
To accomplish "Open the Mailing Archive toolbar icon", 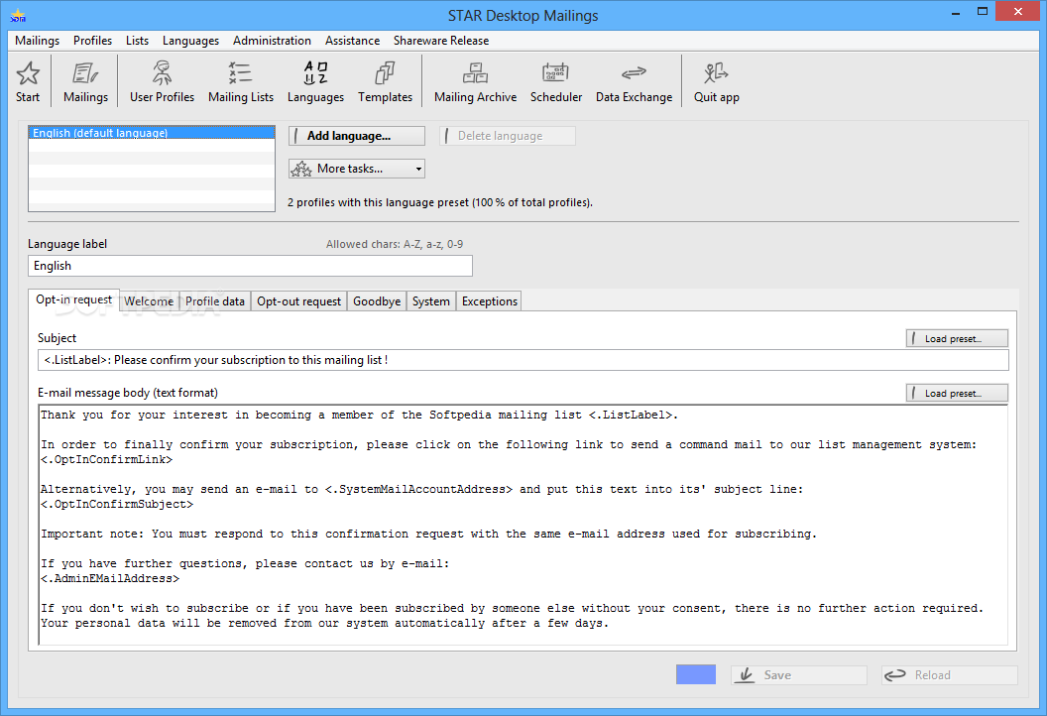I will point(475,80).
